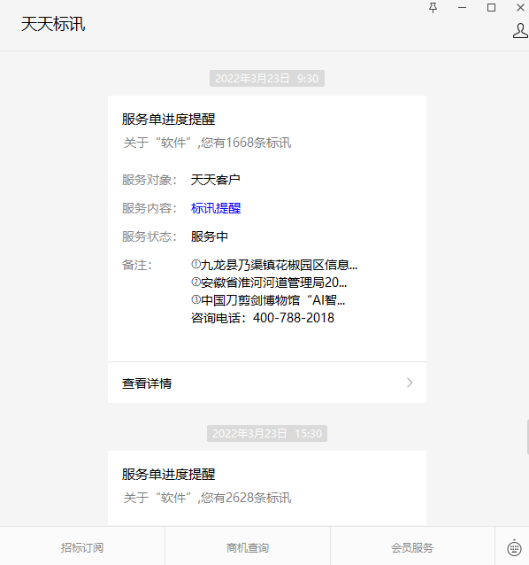Click text 您有2628条标讯
The image size is (529, 565).
coord(246,498)
